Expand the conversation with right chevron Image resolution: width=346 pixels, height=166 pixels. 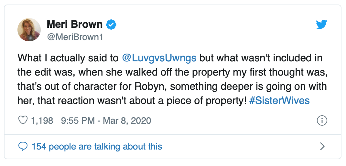[322, 147]
